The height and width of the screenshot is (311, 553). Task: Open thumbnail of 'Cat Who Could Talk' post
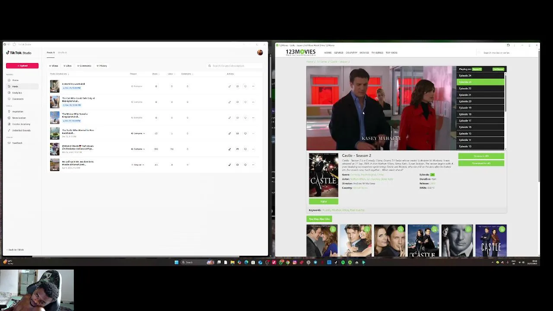click(54, 102)
